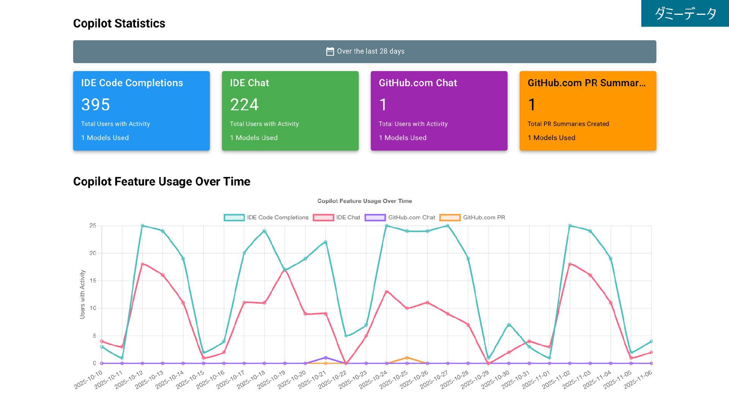Click the 'Copilot Feature Usage Over Time' chart title
Viewport: 729px width, 410px height.
click(x=364, y=201)
